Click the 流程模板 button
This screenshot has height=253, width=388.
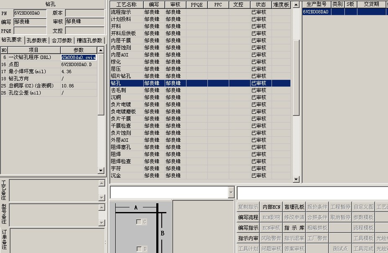(x=363, y=227)
